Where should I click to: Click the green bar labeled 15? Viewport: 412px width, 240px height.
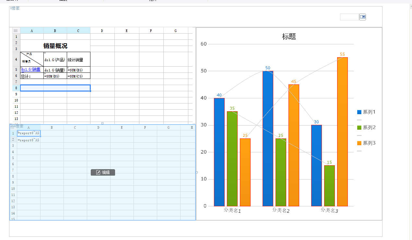click(329, 186)
